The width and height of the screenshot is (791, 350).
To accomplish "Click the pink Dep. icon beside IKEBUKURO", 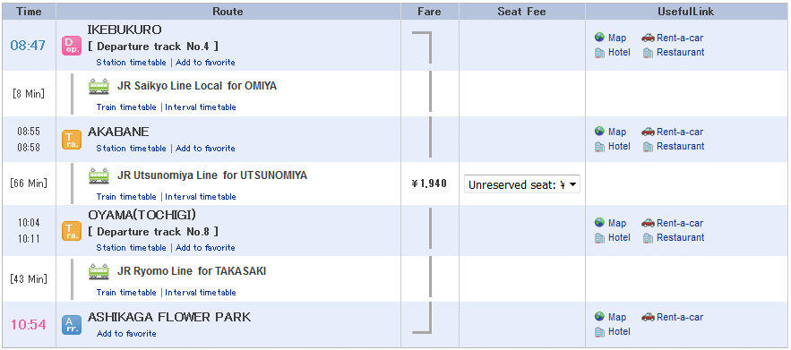I will 71,46.
